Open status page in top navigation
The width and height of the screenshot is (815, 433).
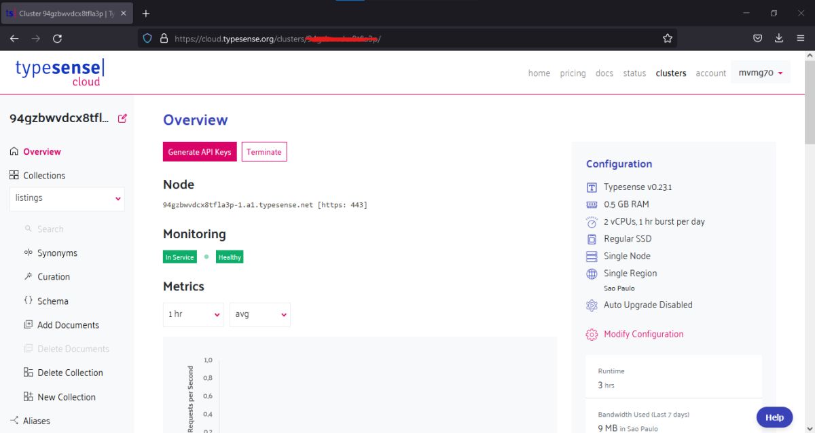click(634, 73)
